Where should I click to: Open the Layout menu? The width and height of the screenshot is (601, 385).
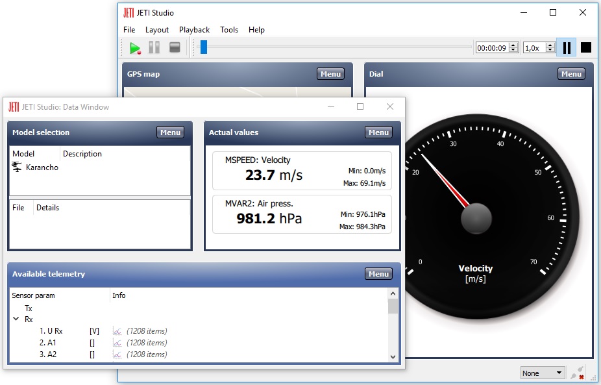(157, 30)
